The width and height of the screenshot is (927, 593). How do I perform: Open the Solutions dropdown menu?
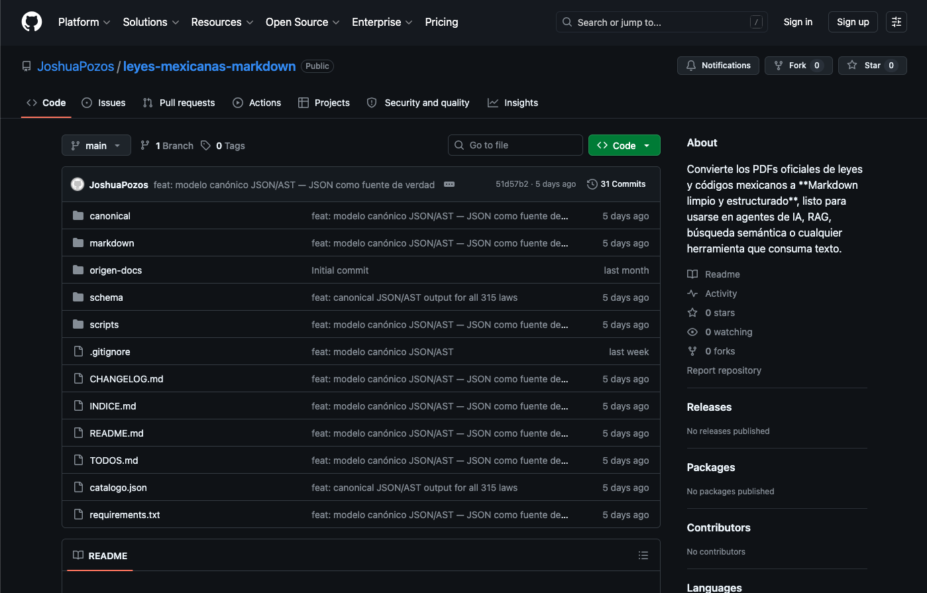151,22
